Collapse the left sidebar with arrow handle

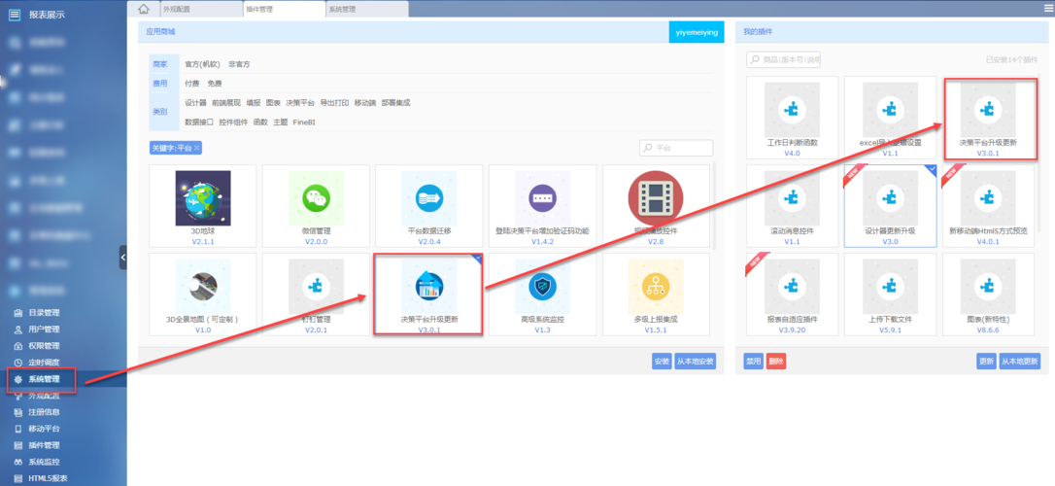tap(123, 258)
